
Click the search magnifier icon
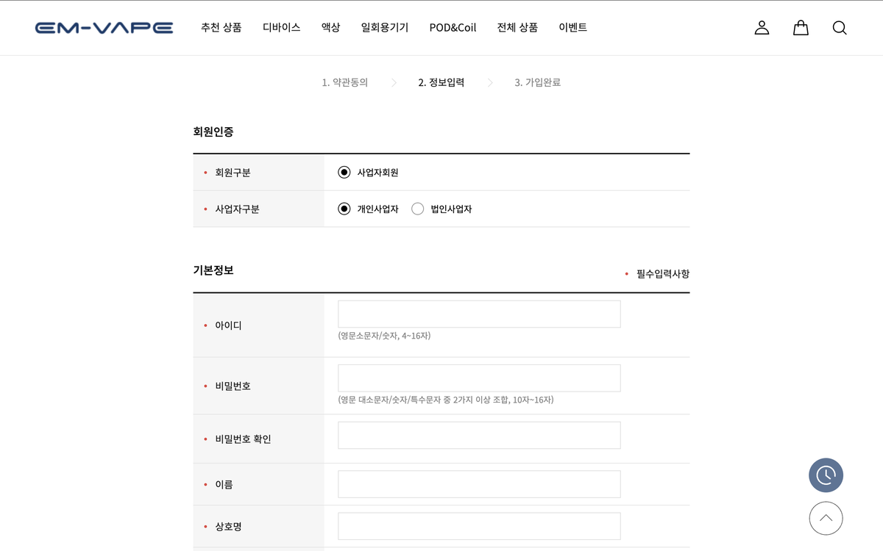click(x=840, y=28)
